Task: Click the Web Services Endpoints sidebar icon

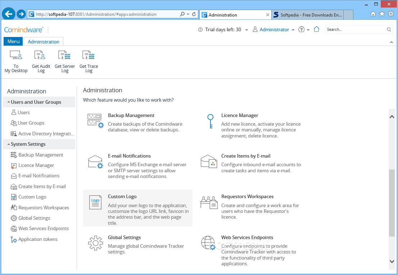Action: [14, 229]
